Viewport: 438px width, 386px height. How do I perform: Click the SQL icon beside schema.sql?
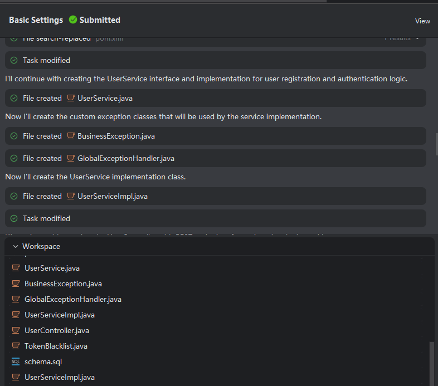click(16, 361)
